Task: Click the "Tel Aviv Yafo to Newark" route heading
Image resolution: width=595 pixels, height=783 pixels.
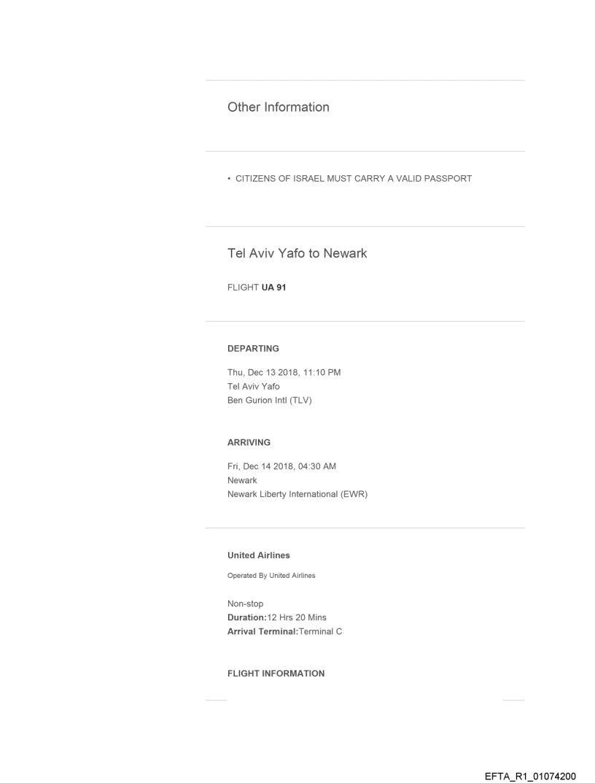Action: point(297,253)
